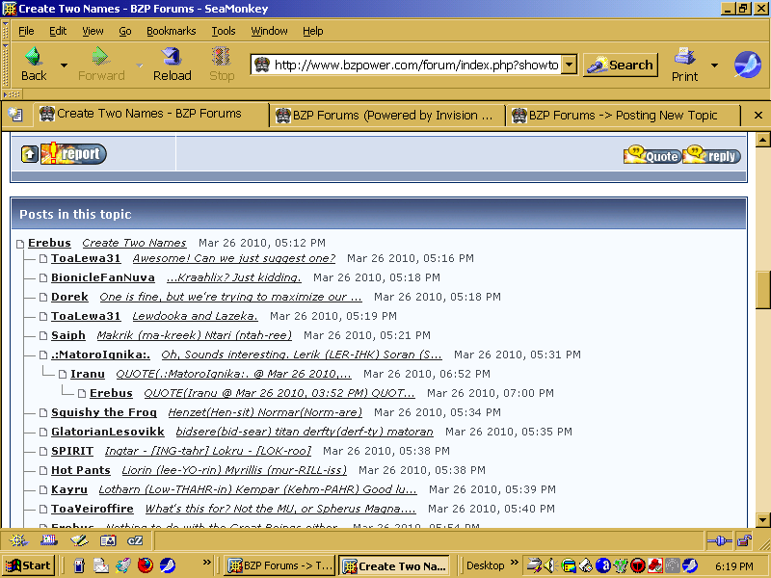Click the SeaMonkey throbber logo icon
The image size is (771, 578).
click(748, 65)
